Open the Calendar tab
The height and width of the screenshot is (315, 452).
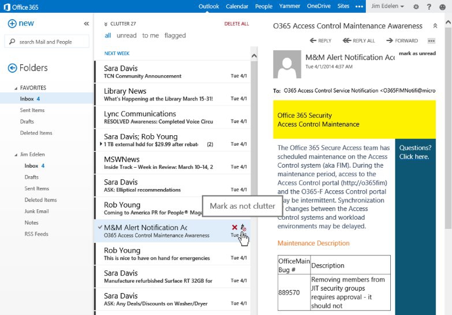pyautogui.click(x=237, y=6)
